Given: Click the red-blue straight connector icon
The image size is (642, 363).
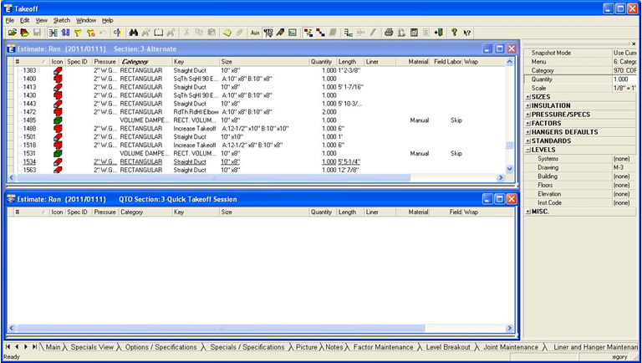Looking at the screenshot, I should point(321,33).
